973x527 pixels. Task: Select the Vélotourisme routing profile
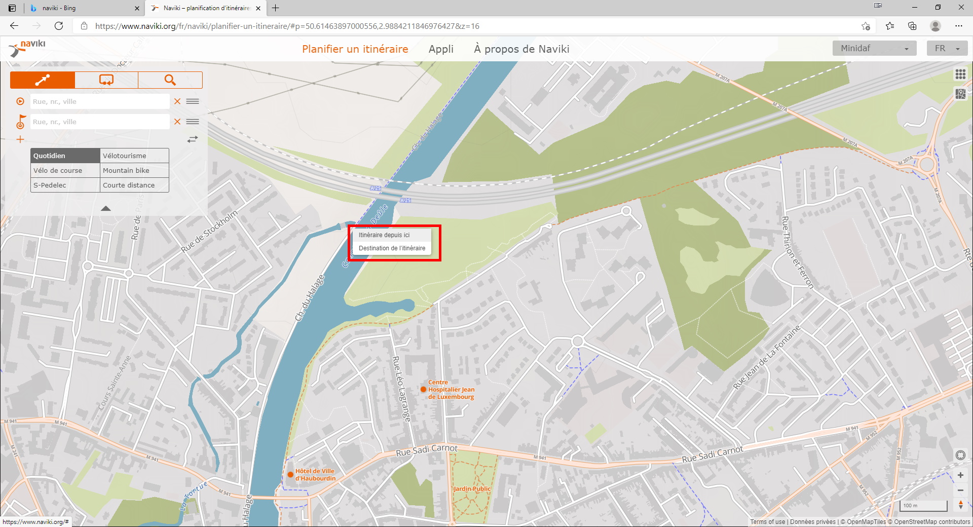pyautogui.click(x=134, y=156)
